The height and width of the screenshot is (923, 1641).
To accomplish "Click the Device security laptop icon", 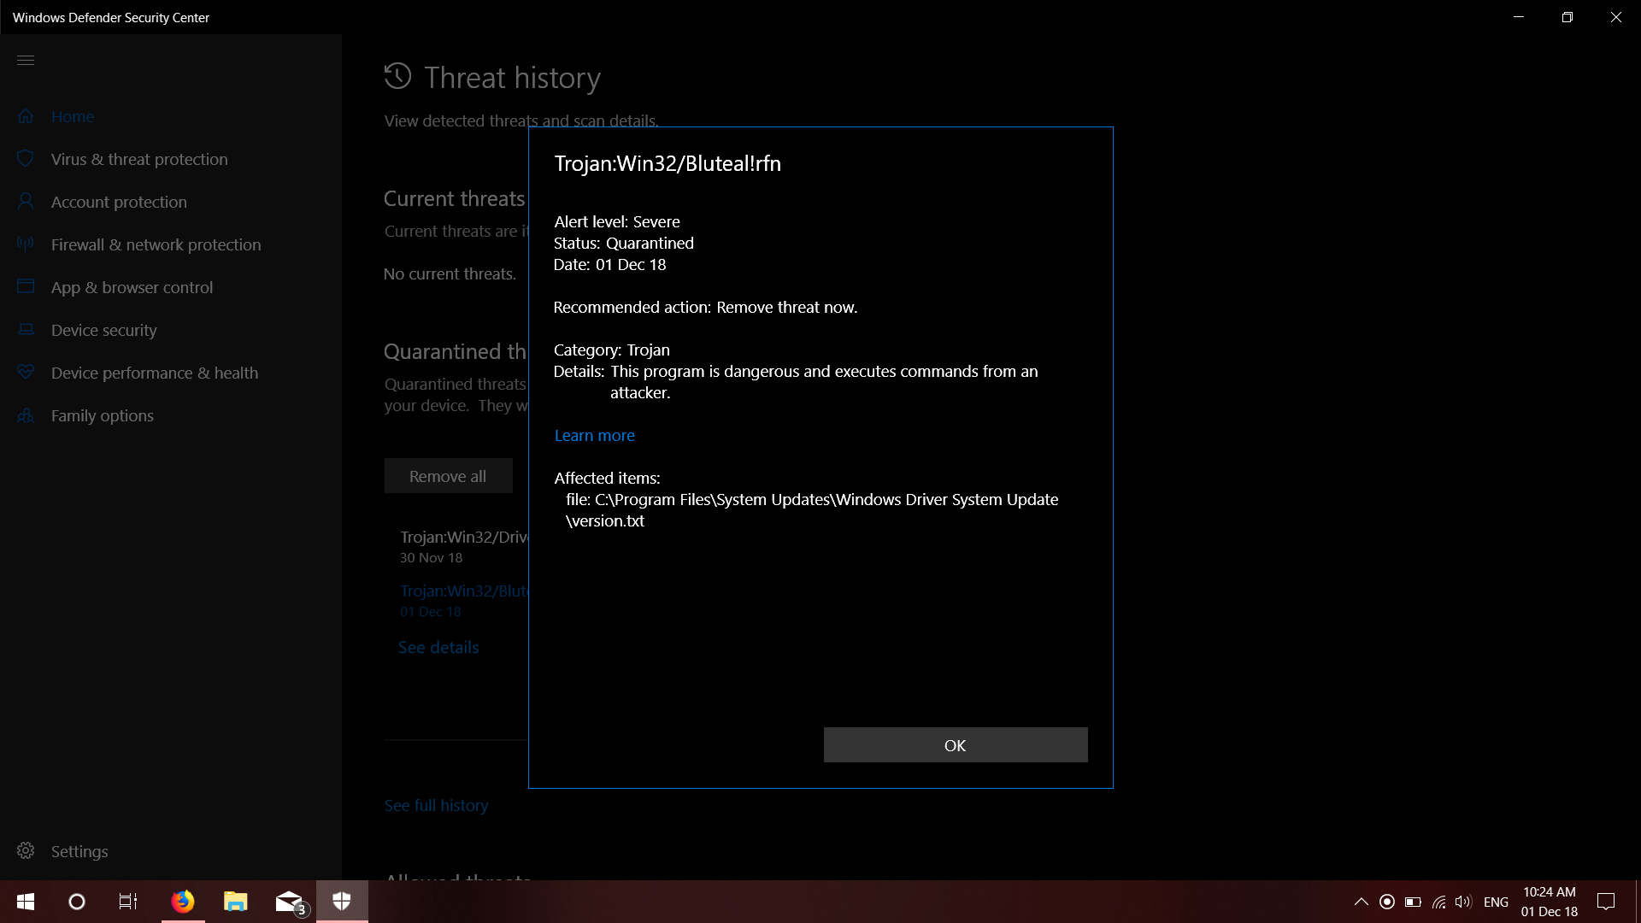I will 26,329.
